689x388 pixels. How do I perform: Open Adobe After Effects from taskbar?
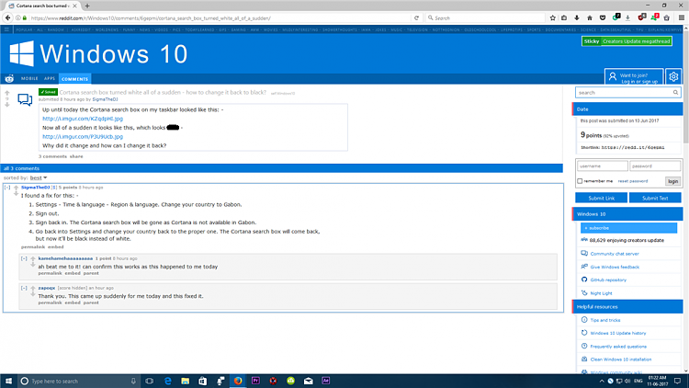pos(325,381)
